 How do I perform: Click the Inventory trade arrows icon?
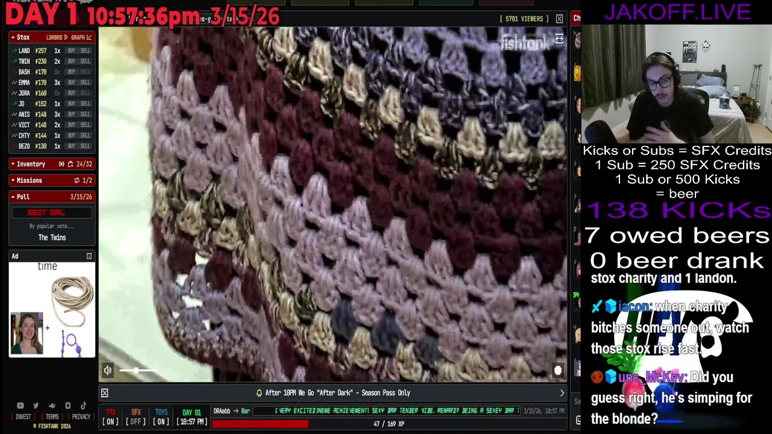[x=70, y=164]
